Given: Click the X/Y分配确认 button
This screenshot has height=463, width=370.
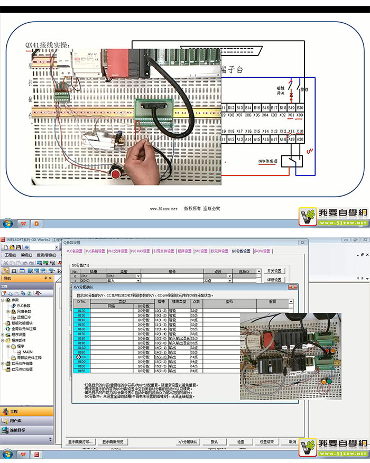Looking at the screenshot, I should point(188,442).
